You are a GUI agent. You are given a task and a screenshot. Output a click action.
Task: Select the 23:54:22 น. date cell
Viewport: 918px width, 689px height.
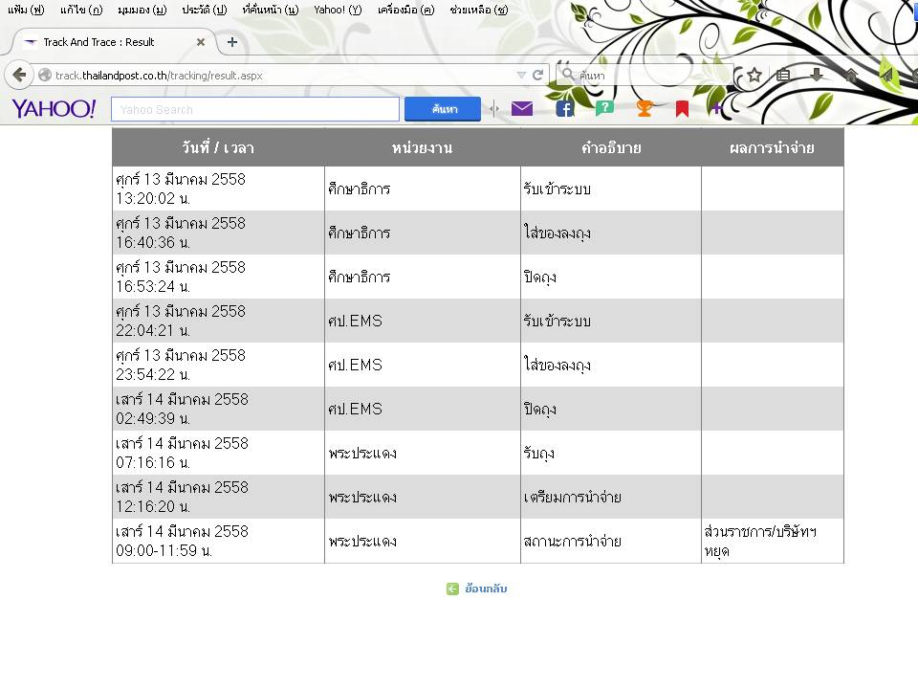coord(218,365)
